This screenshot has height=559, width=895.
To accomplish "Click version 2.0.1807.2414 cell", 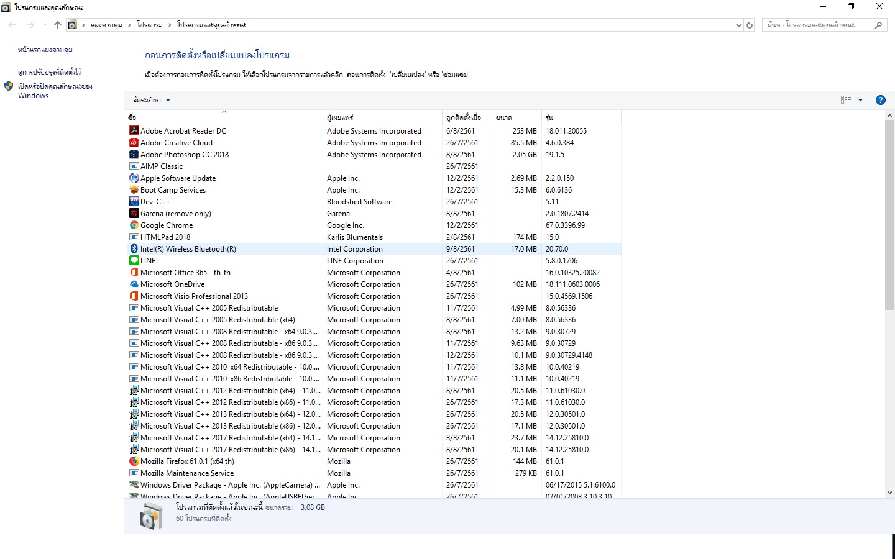I will click(567, 213).
